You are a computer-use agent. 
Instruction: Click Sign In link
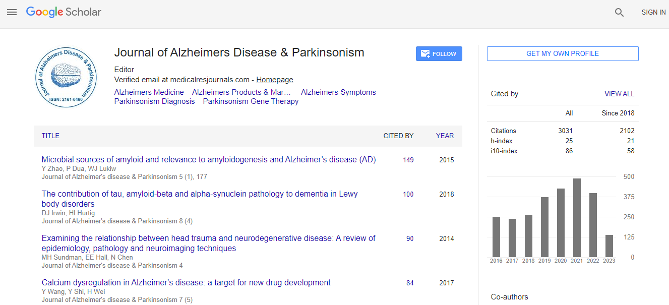pyautogui.click(x=653, y=12)
